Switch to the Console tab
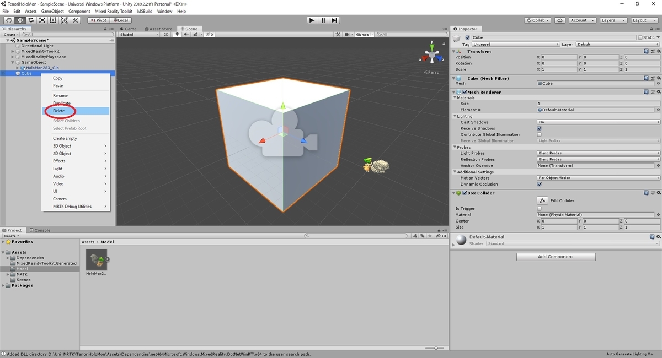The width and height of the screenshot is (662, 358). coord(40,230)
